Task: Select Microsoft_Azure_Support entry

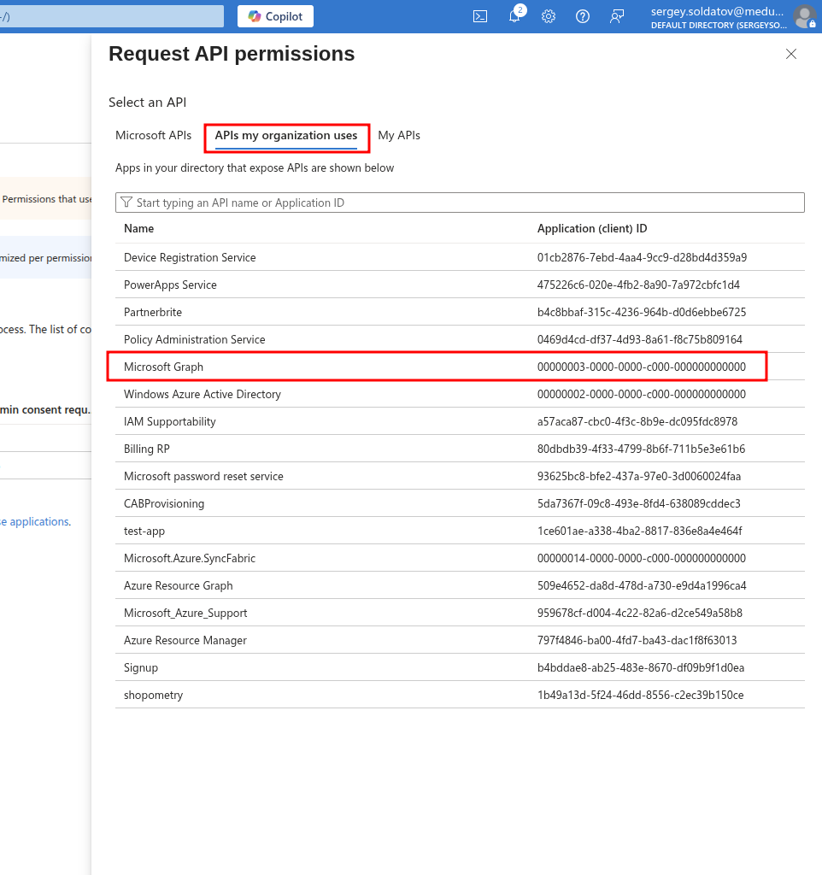Action: [460, 613]
